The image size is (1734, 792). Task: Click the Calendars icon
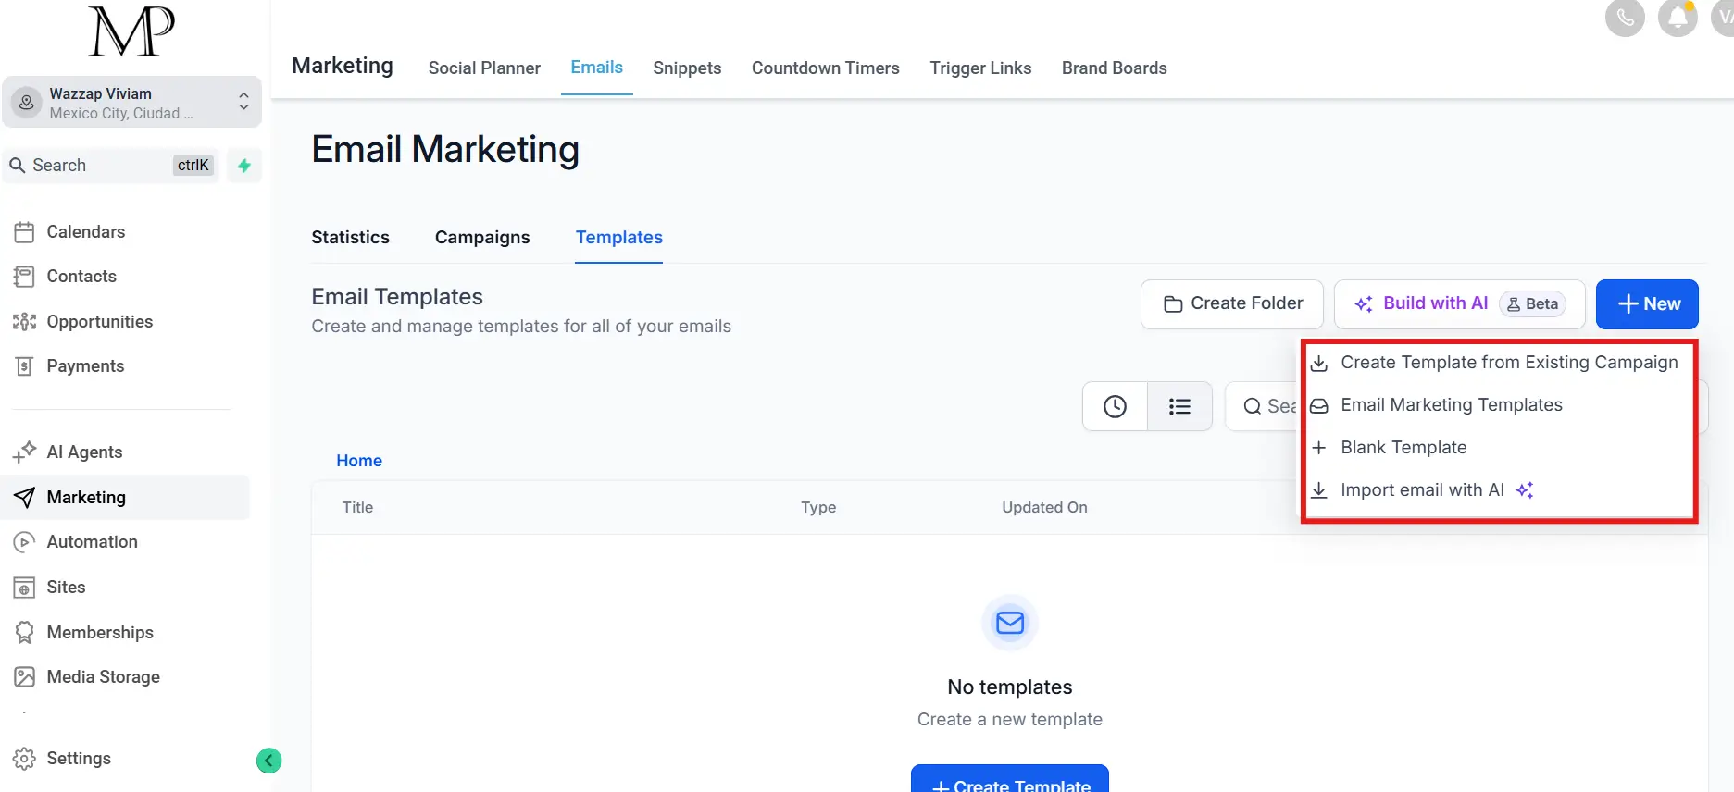tap(24, 232)
